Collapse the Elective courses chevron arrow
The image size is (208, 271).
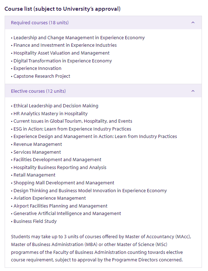click(x=193, y=91)
